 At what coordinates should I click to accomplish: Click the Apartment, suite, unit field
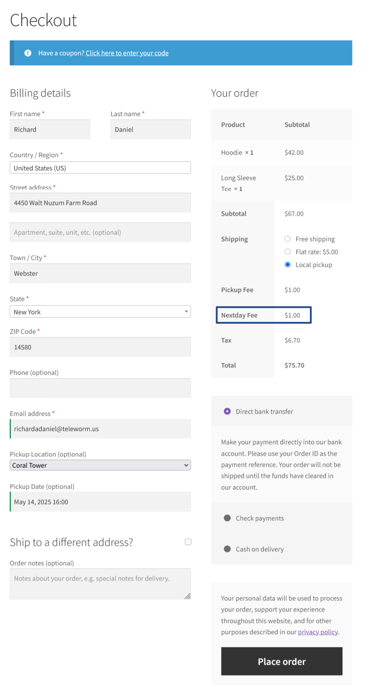tap(100, 232)
